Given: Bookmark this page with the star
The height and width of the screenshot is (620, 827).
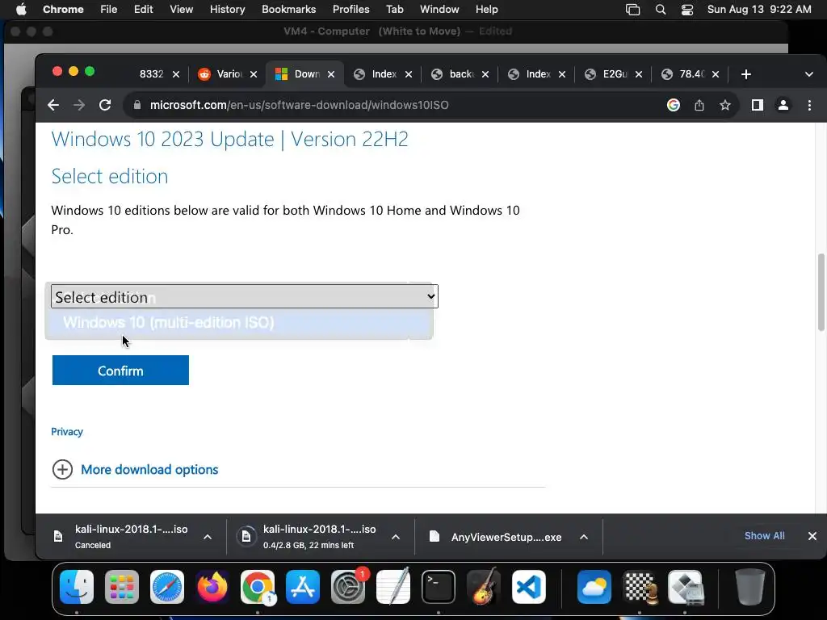Looking at the screenshot, I should tap(725, 105).
